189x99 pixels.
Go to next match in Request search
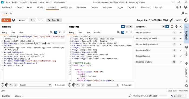(16, 85)
